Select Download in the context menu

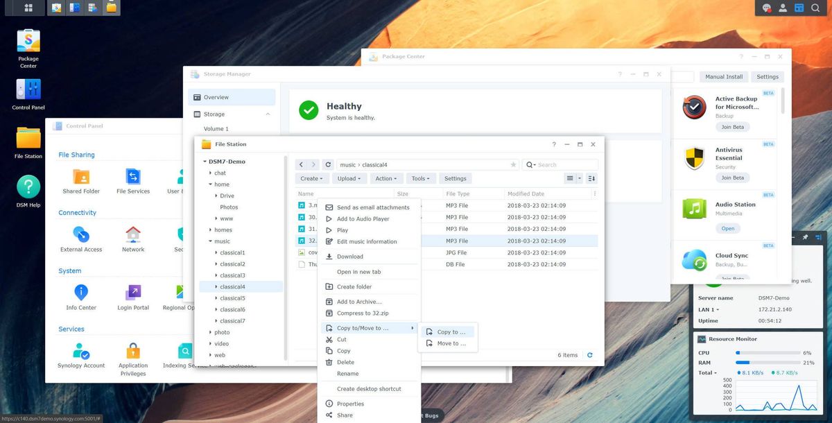point(369,257)
